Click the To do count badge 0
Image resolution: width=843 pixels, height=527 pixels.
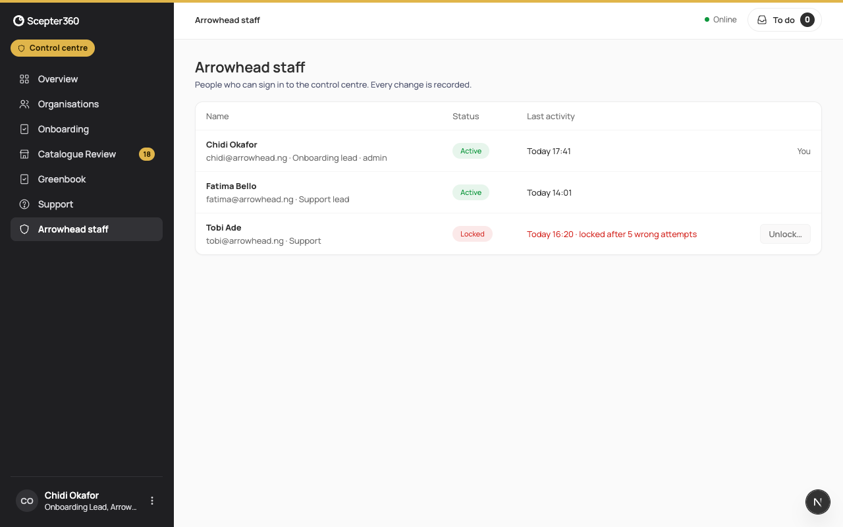[807, 20]
